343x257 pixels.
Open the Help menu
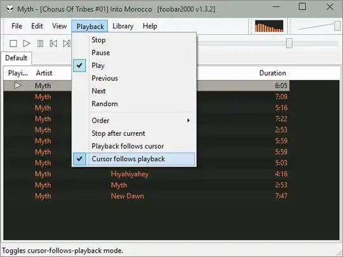tap(150, 26)
